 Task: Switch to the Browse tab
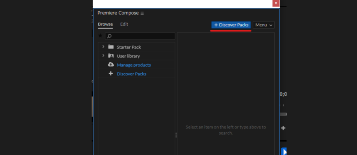pos(105,24)
